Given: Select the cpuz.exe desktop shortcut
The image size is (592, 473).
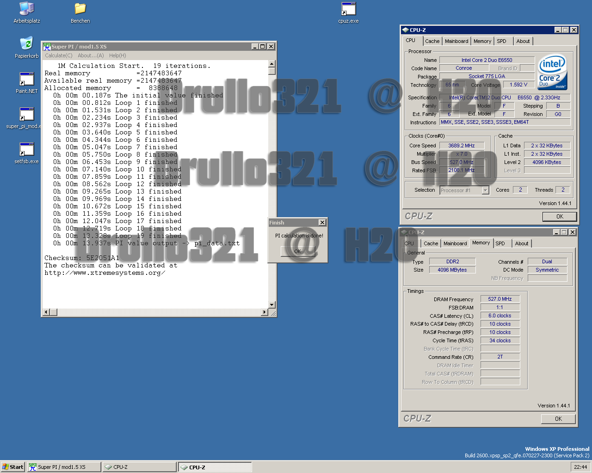Looking at the screenshot, I should tap(348, 12).
